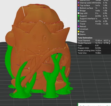Click the white Gap infill swatch
Viewport: 111px width, 106px height.
click(x=79, y=13)
